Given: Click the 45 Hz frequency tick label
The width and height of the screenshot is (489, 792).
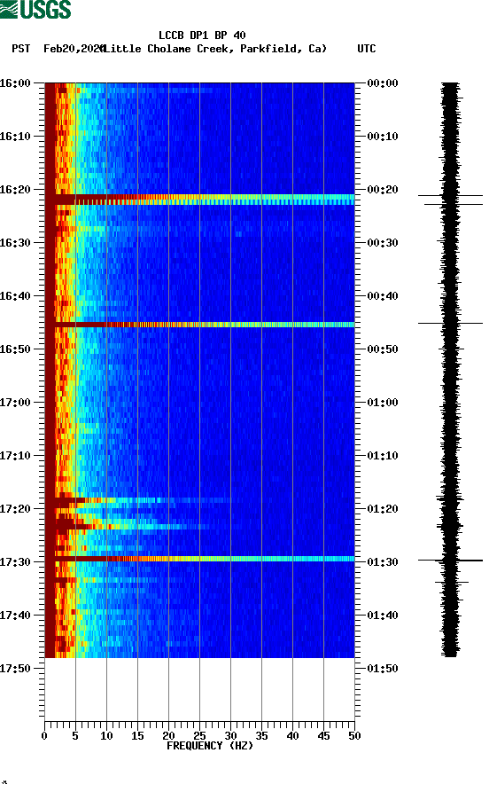Looking at the screenshot, I should 323,736.
